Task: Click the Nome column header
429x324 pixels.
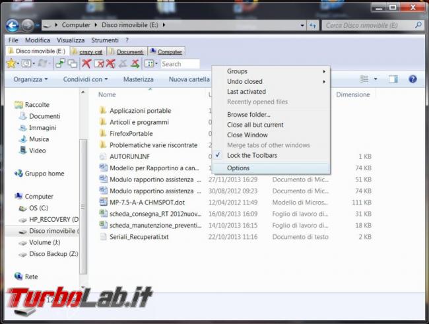Action: [x=107, y=94]
